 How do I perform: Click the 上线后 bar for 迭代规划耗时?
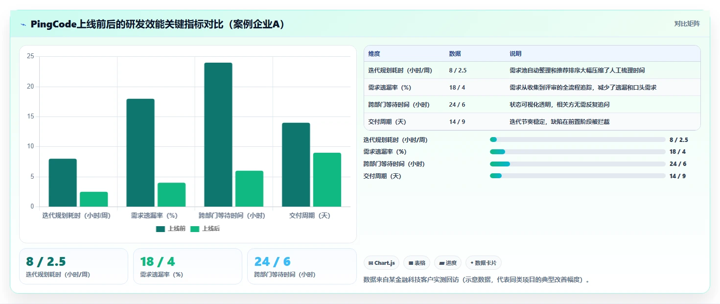[94, 199]
